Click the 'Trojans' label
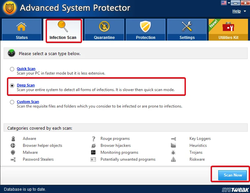Image resolution: width=250 pixels, height=193 pixels. coord(196,153)
